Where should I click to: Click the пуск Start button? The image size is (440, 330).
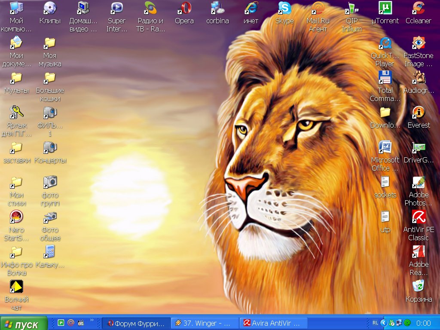(x=24, y=324)
